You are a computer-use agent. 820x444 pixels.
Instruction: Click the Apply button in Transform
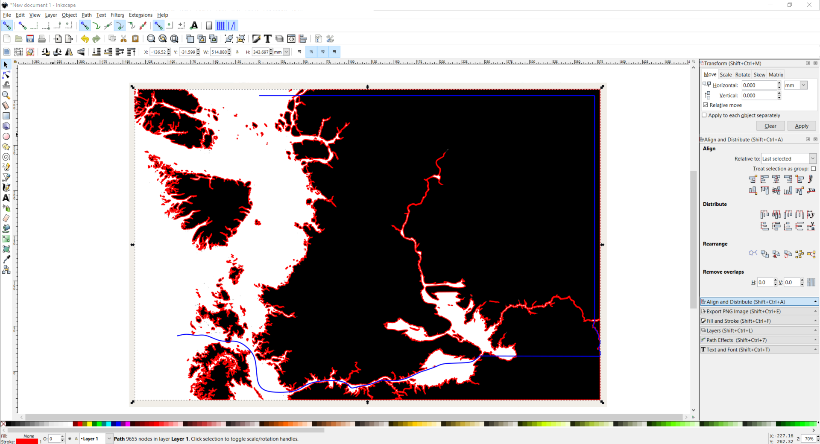coord(802,126)
